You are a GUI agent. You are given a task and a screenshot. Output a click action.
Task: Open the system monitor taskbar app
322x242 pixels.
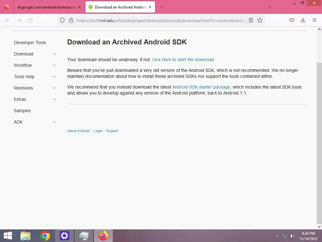coord(84,236)
